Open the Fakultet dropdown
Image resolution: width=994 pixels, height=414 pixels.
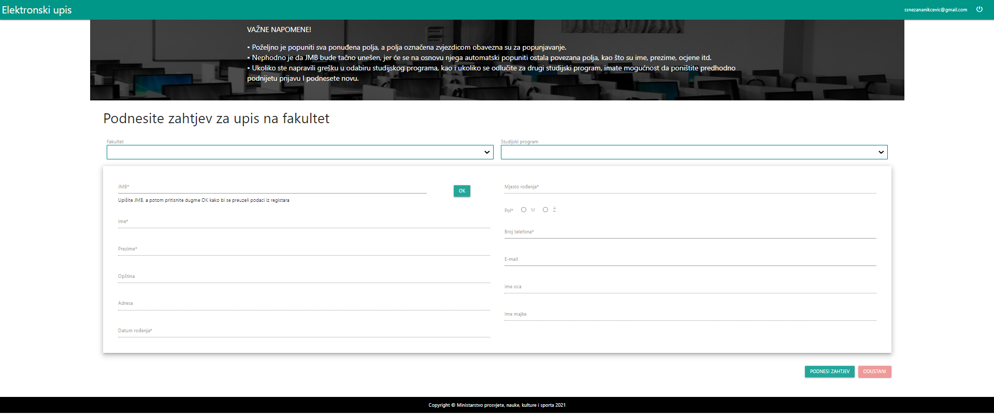(x=300, y=152)
